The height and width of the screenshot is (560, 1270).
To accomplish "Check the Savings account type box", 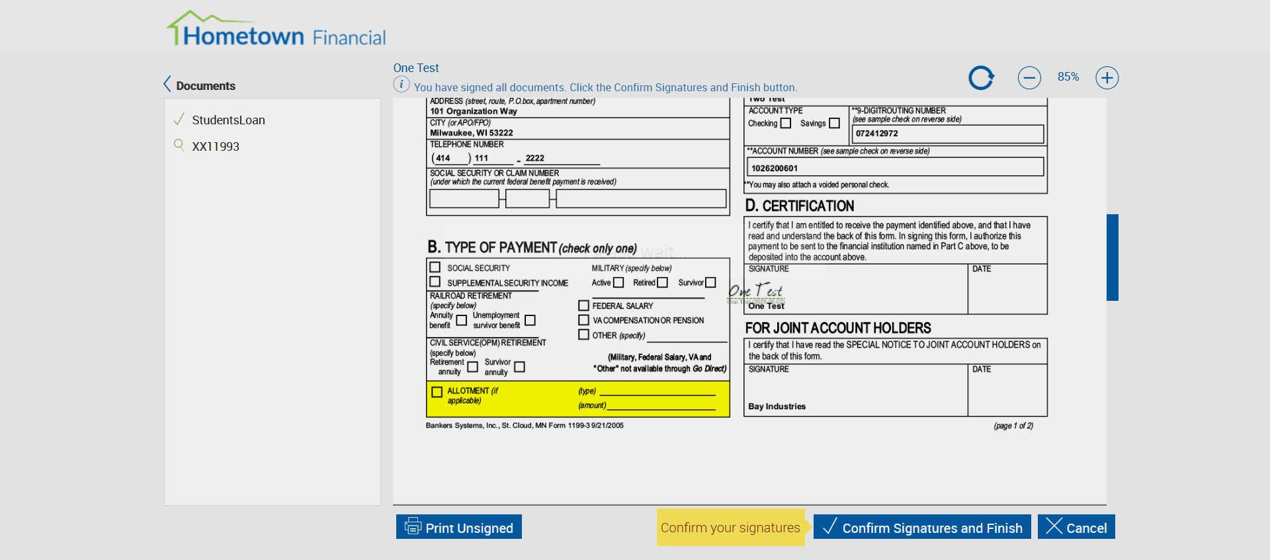I will [835, 124].
